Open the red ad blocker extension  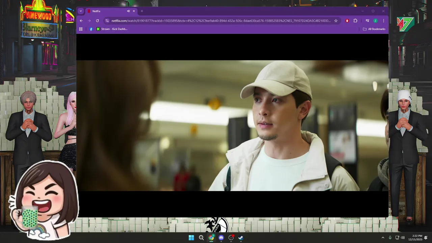click(x=347, y=21)
